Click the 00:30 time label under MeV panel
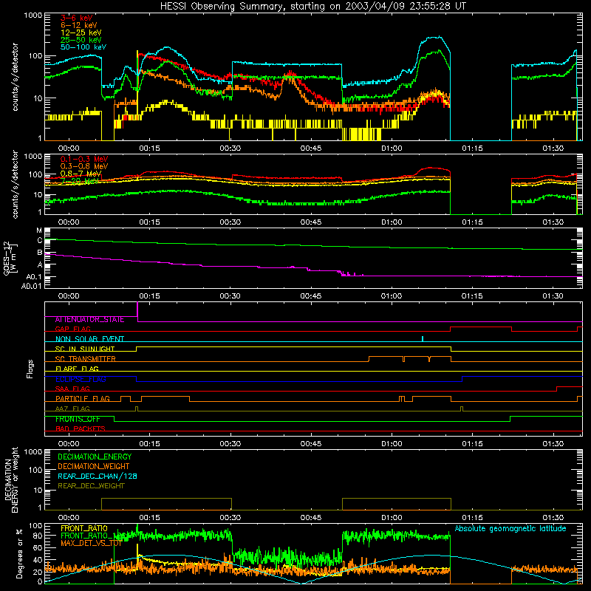 coord(230,222)
